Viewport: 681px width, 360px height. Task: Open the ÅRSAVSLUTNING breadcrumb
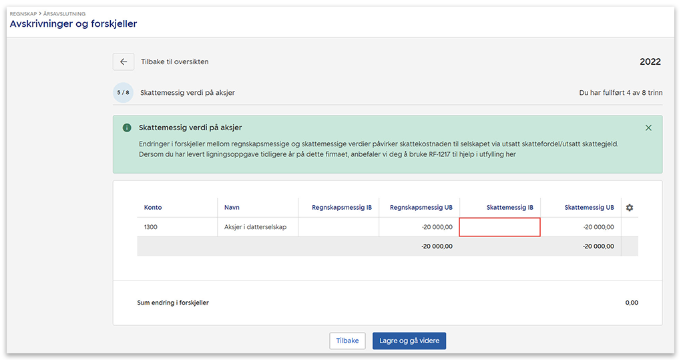(64, 13)
